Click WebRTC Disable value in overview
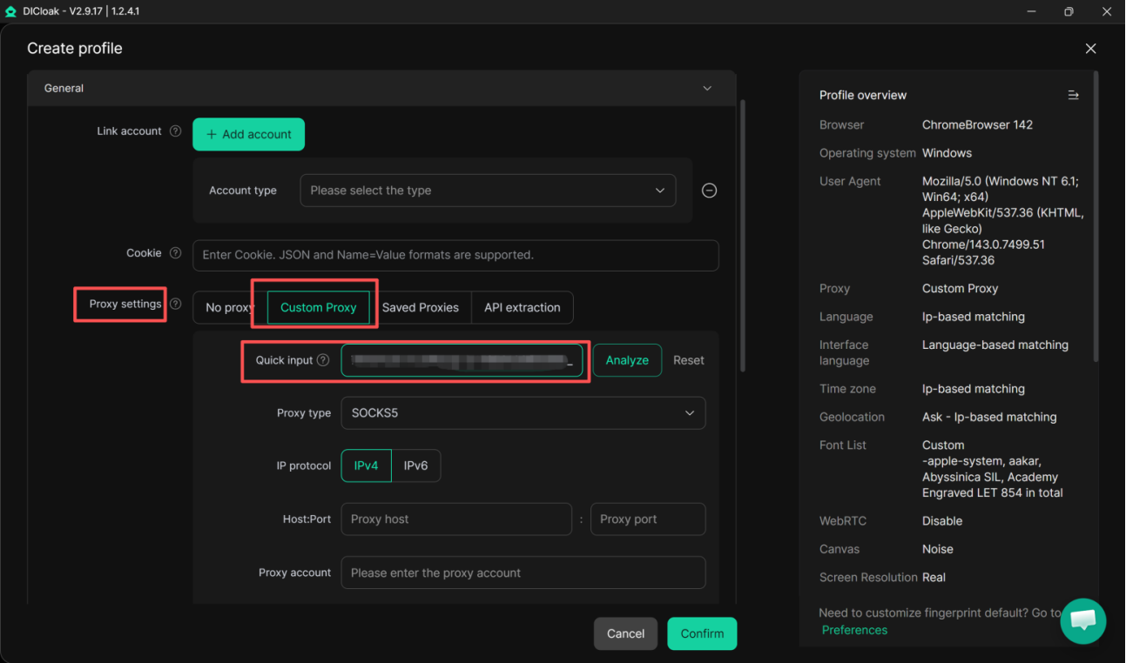Viewport: 1126px width, 663px height. tap(942, 520)
